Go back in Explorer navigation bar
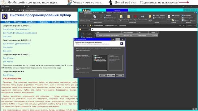 (x=80, y=26)
